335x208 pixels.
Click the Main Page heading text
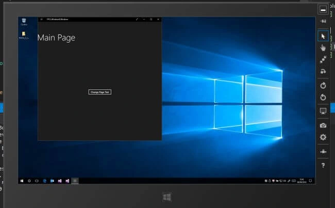click(56, 38)
